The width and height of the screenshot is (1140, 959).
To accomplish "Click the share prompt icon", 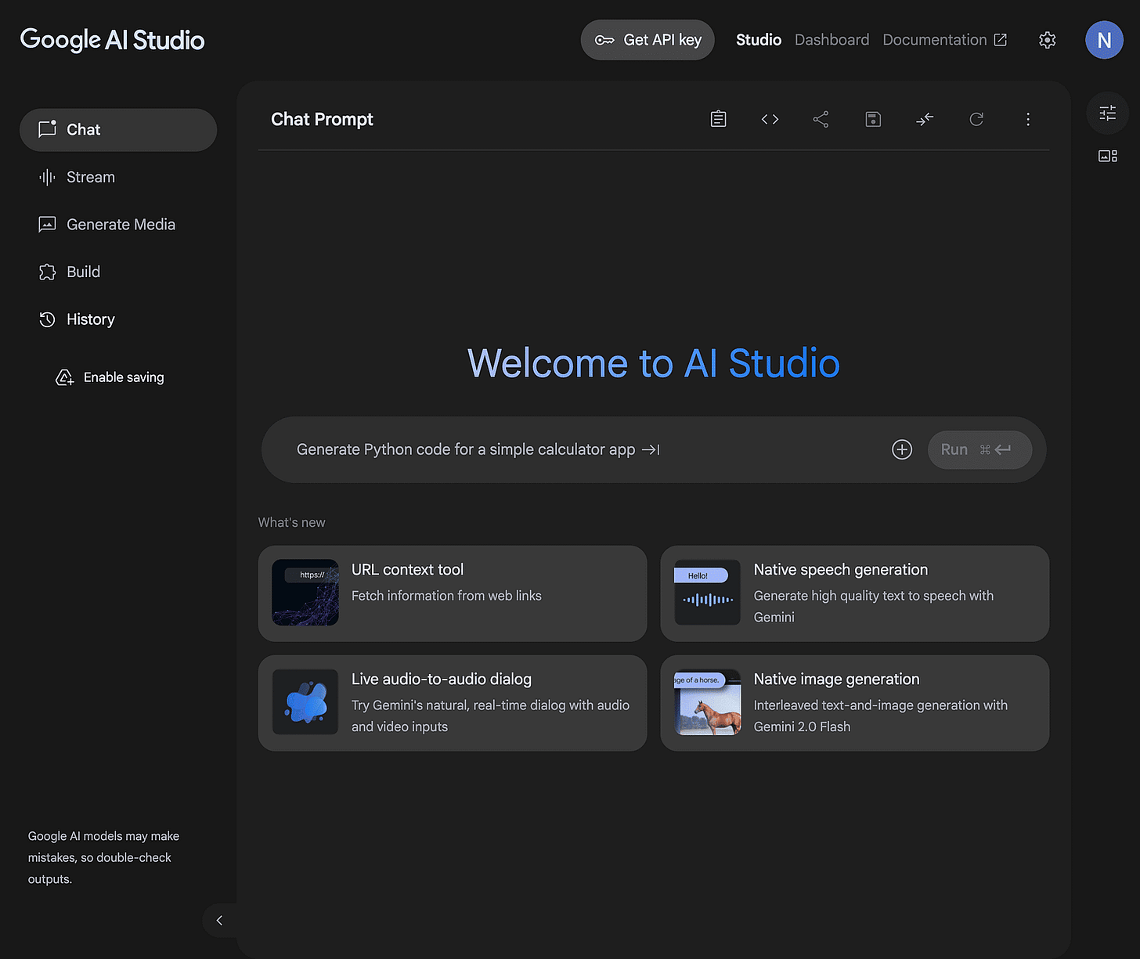I will 821,119.
